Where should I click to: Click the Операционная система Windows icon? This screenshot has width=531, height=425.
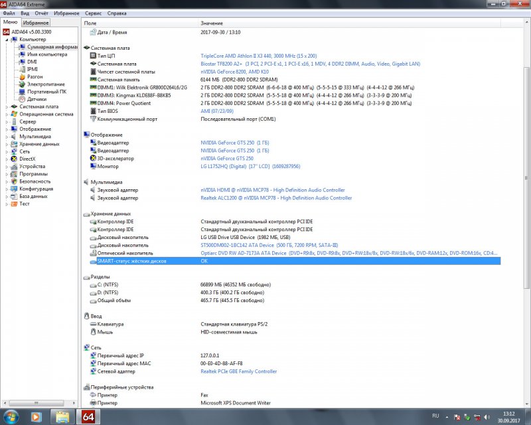pyautogui.click(x=15, y=114)
